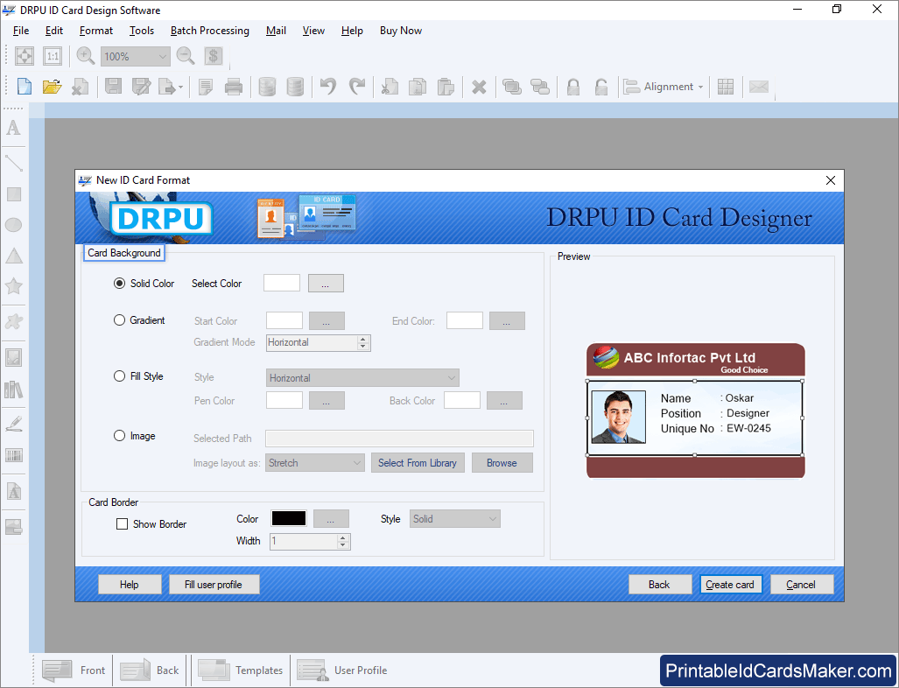
Task: Click the Solid Color white swatch
Action: (x=282, y=283)
